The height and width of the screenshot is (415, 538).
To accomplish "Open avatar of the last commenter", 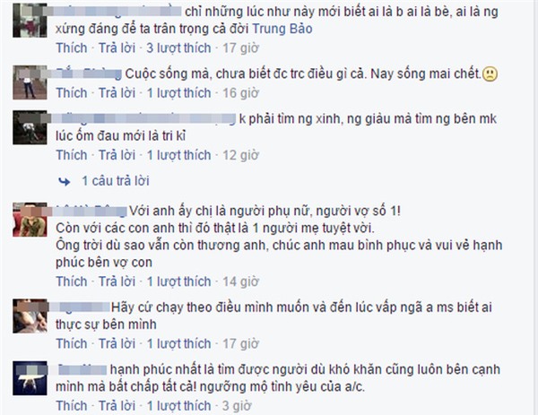I will [30, 378].
